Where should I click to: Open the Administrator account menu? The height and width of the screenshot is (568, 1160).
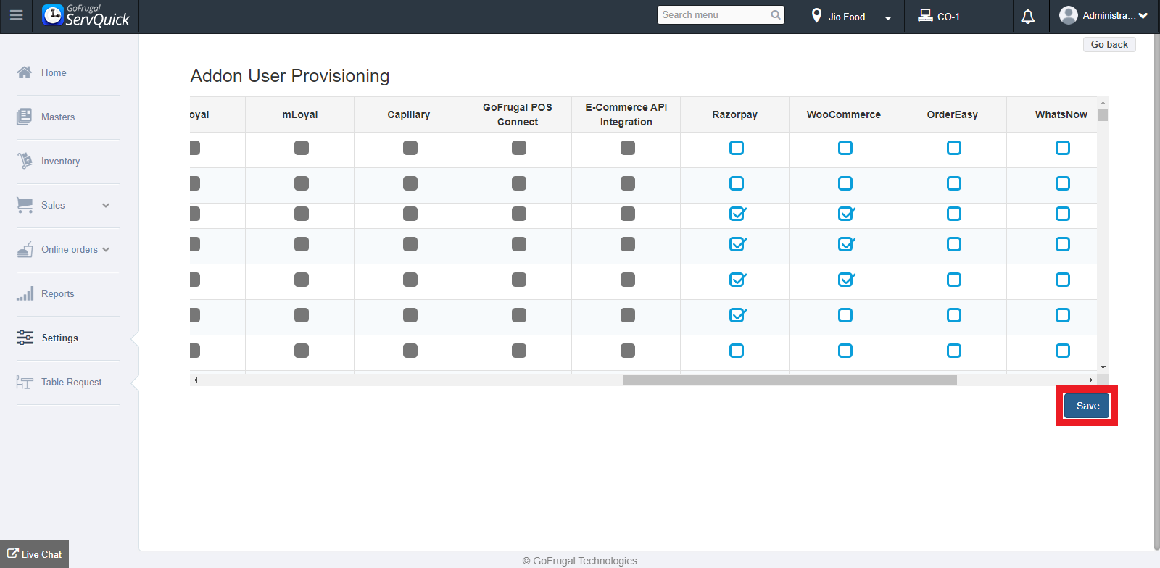tap(1103, 16)
